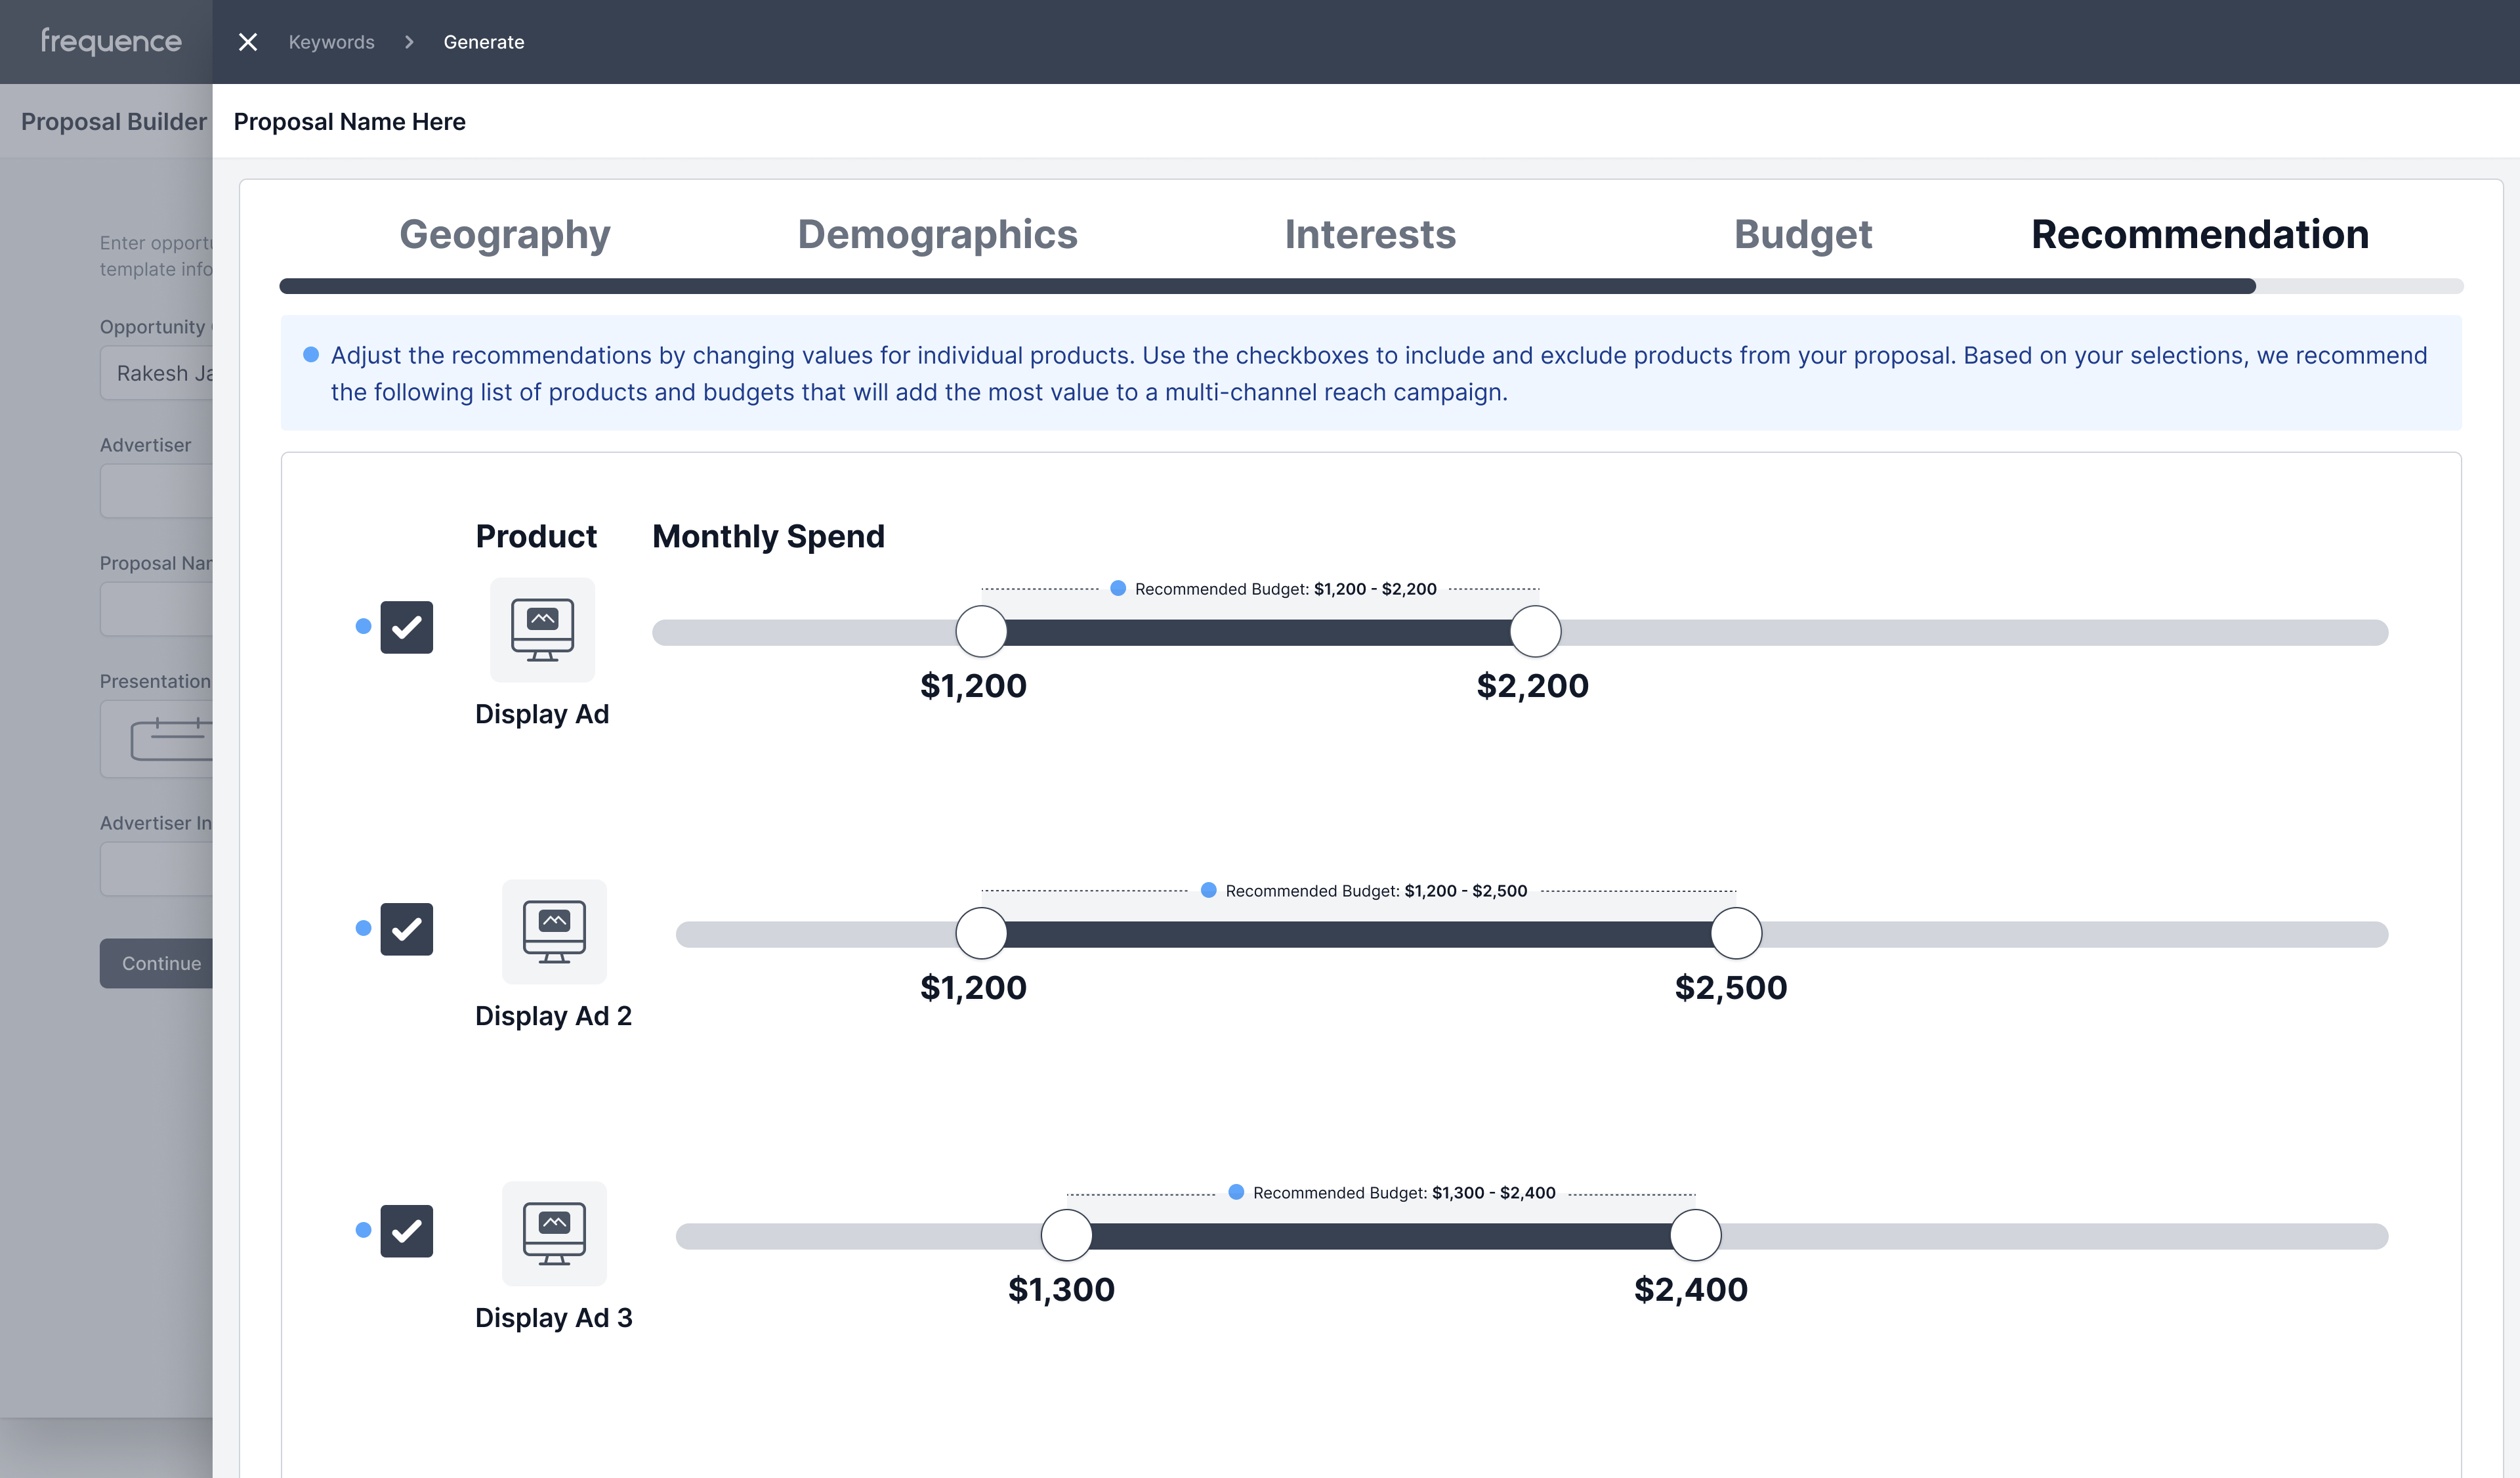Screen dimensions: 2520x1478
Task: Click the Proposal Builder heading
Action: click(x=114, y=122)
